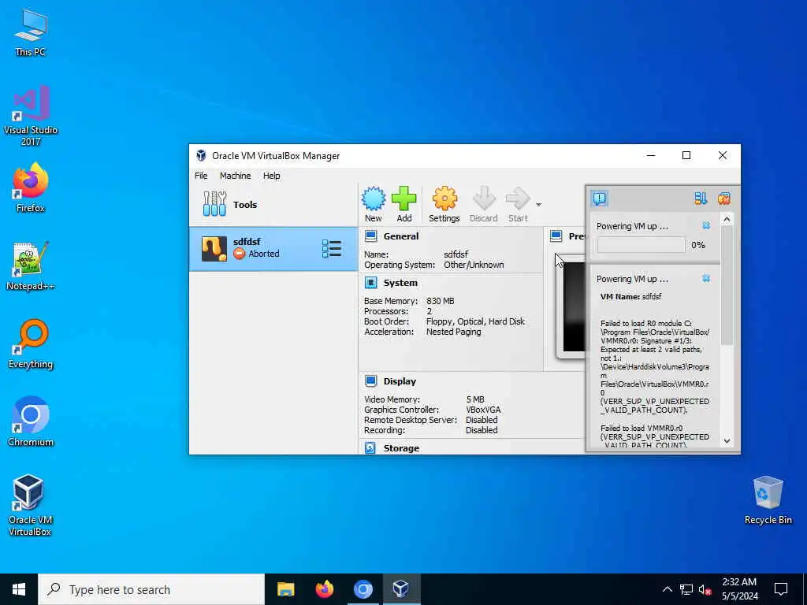Click the Windows Start button

pyautogui.click(x=19, y=589)
